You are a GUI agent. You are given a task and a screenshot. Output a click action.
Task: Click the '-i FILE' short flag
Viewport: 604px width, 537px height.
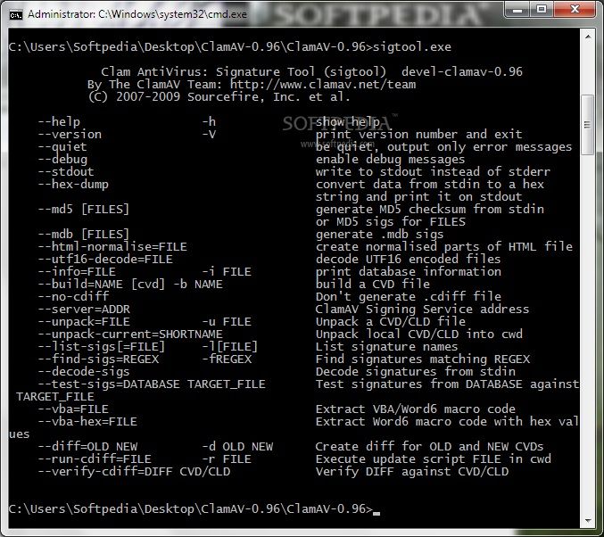pyautogui.click(x=227, y=271)
